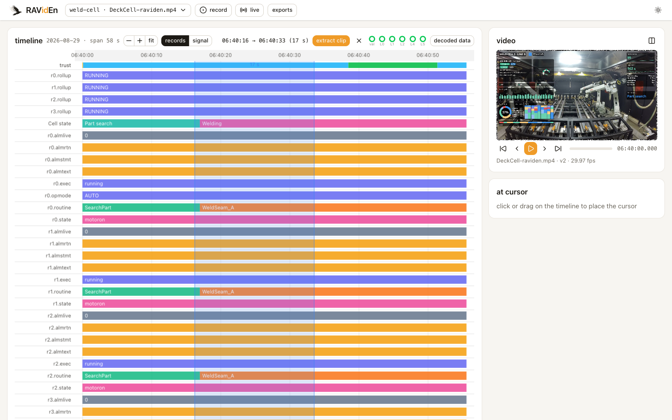Select the r2.almtext row label
The width and height of the screenshot is (672, 420).
click(x=59, y=352)
